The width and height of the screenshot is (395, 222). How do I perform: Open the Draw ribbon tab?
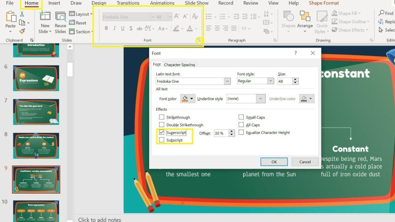point(76,3)
